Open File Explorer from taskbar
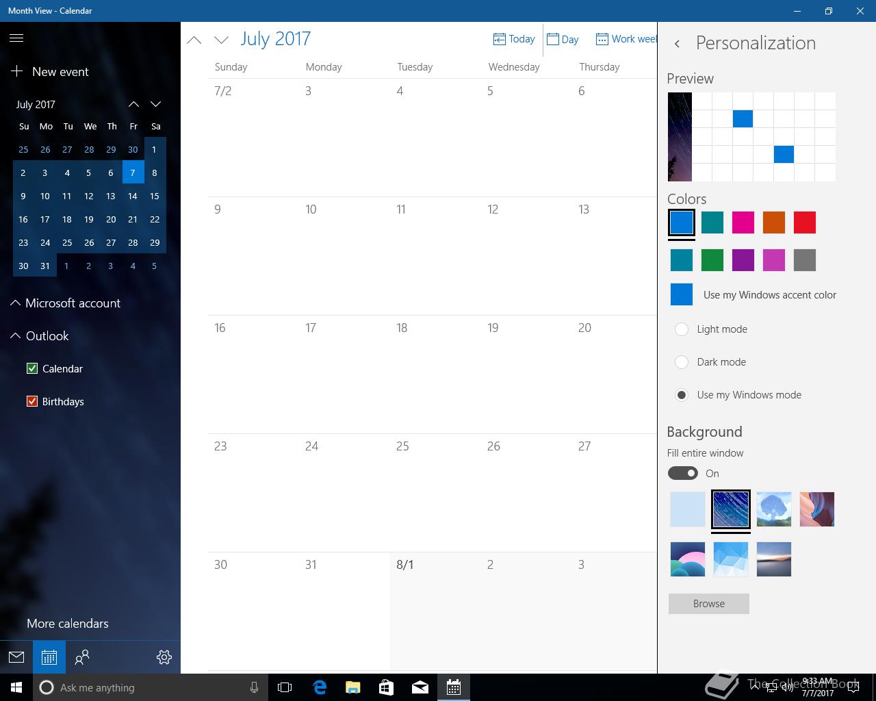 (x=352, y=687)
